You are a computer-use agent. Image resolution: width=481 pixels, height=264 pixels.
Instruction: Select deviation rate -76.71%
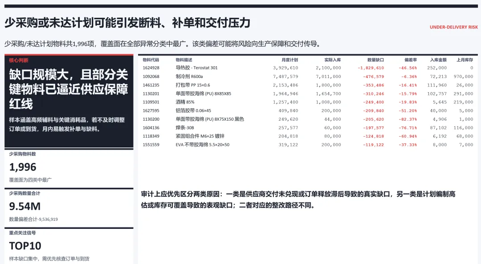(408, 128)
